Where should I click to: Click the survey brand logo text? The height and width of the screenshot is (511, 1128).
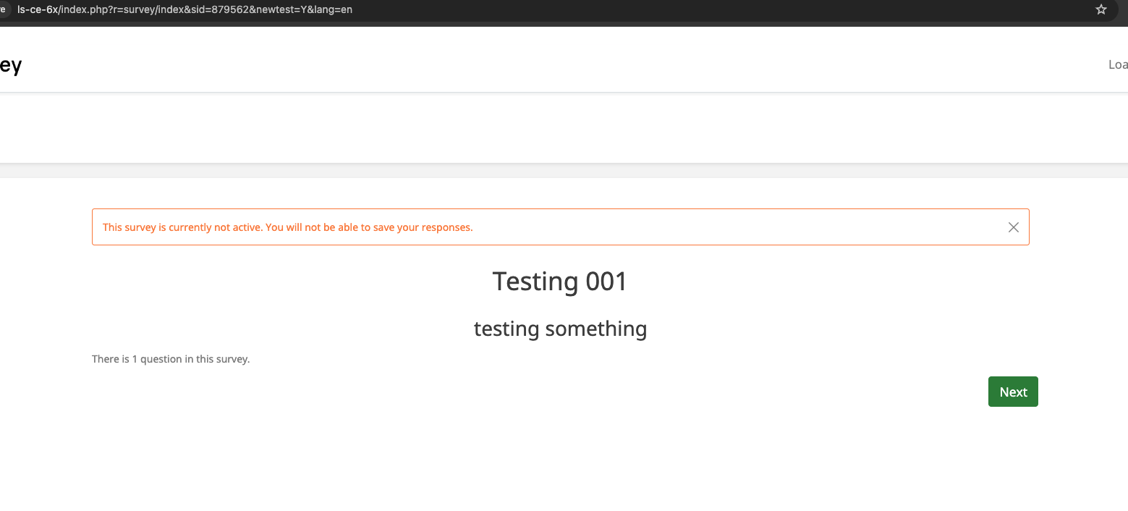10,65
